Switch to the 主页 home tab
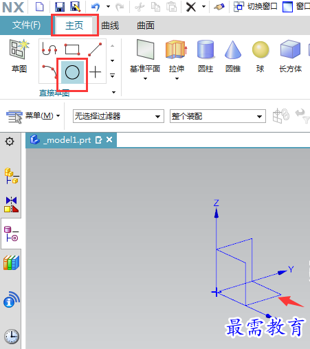310x349 pixels. (74, 25)
